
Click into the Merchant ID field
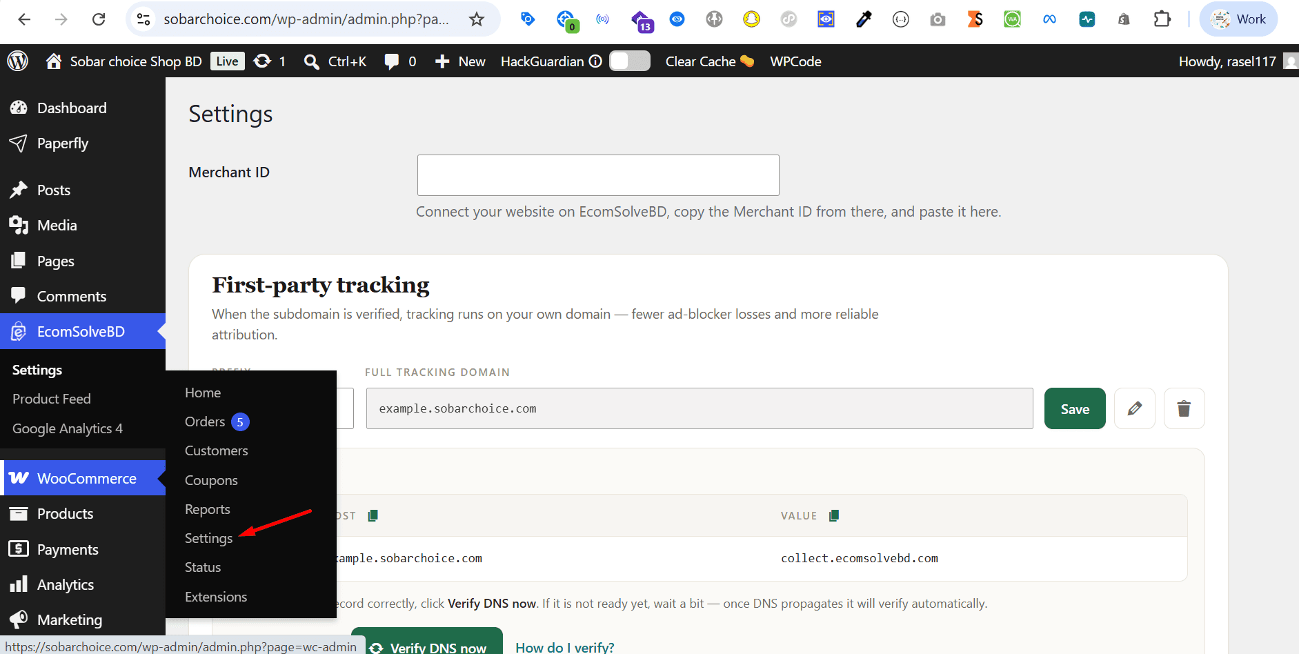(598, 175)
